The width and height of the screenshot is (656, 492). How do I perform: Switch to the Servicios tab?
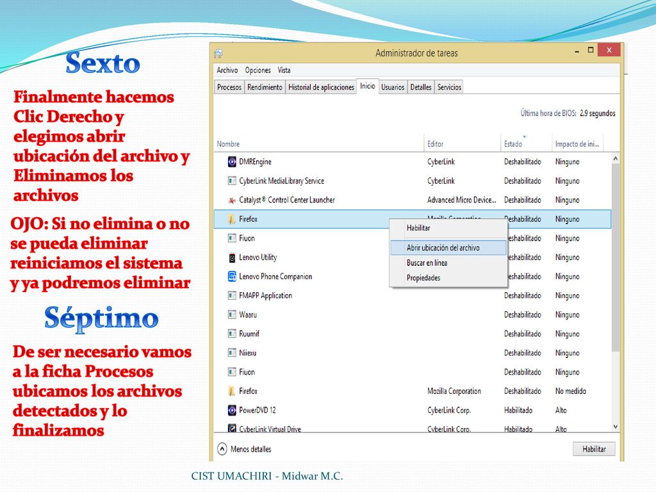point(449,87)
